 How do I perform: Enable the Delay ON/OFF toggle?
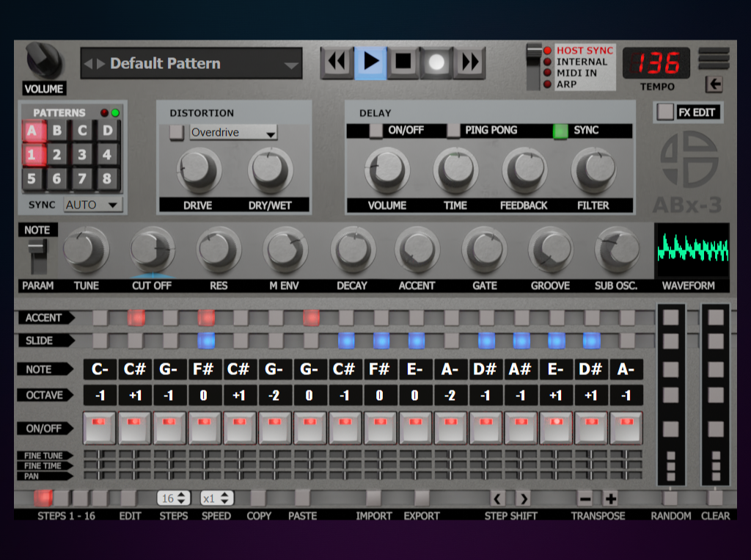(375, 131)
